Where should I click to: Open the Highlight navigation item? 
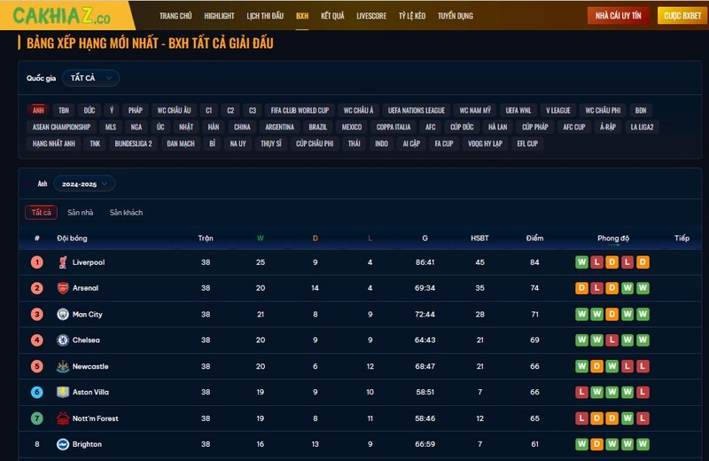point(219,16)
